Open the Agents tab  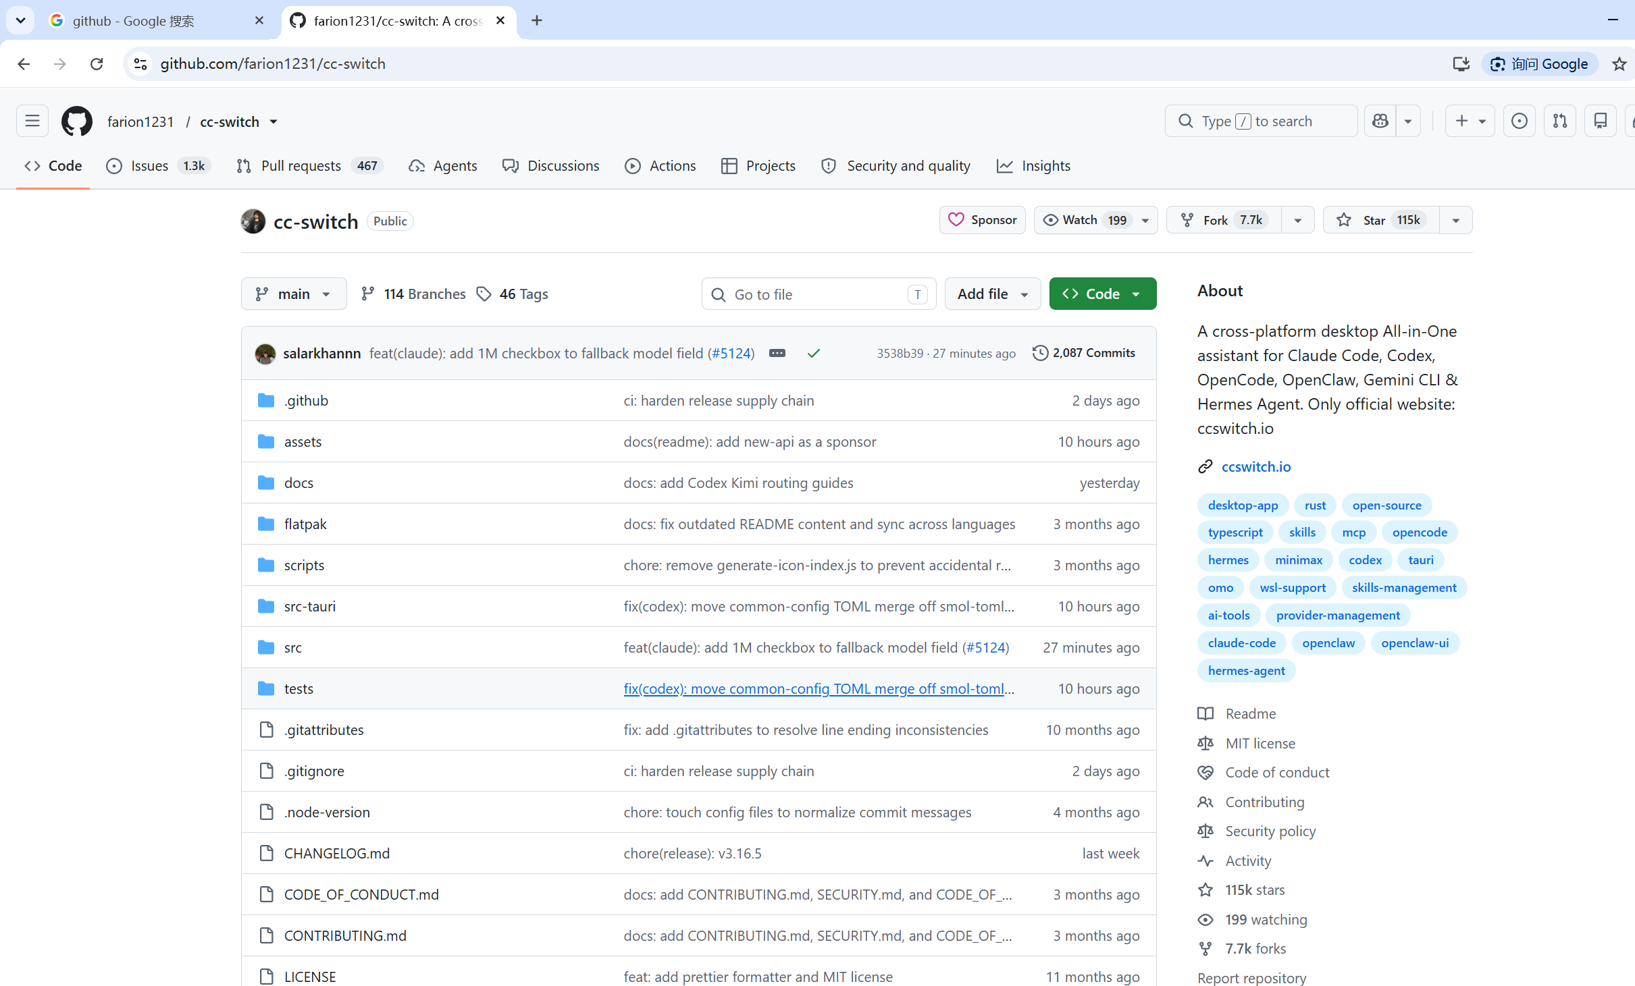click(x=443, y=166)
